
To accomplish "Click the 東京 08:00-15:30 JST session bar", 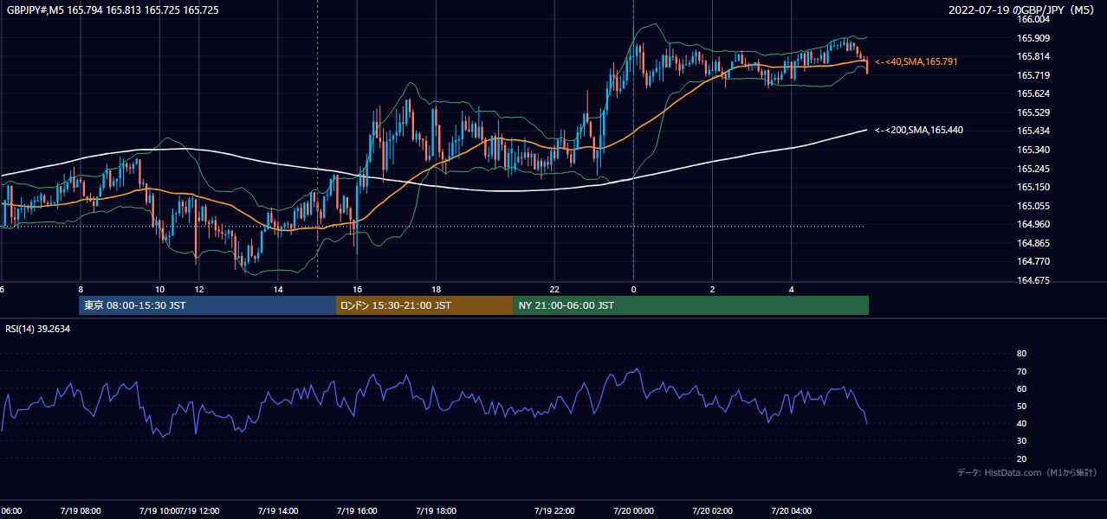I will (x=207, y=305).
